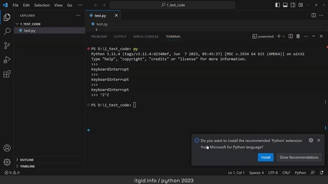Click the 1_test_code command center search

172,5
